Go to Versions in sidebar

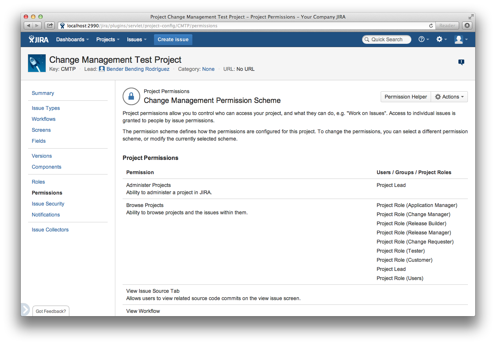pos(42,156)
